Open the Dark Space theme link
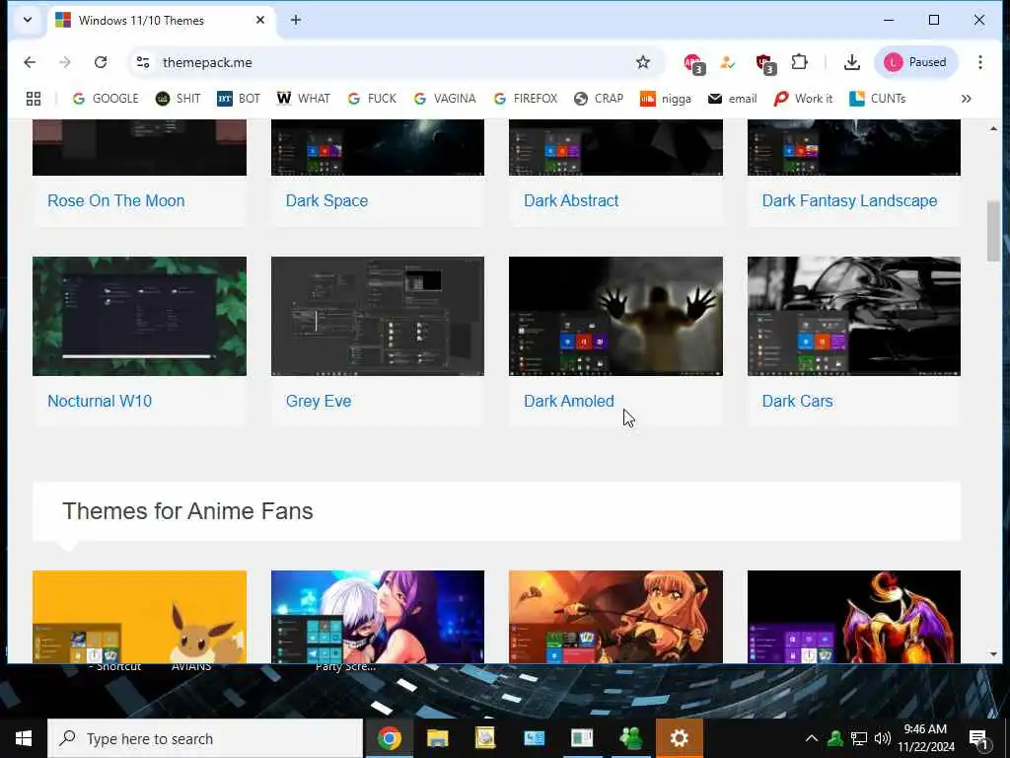1010x758 pixels. click(326, 200)
